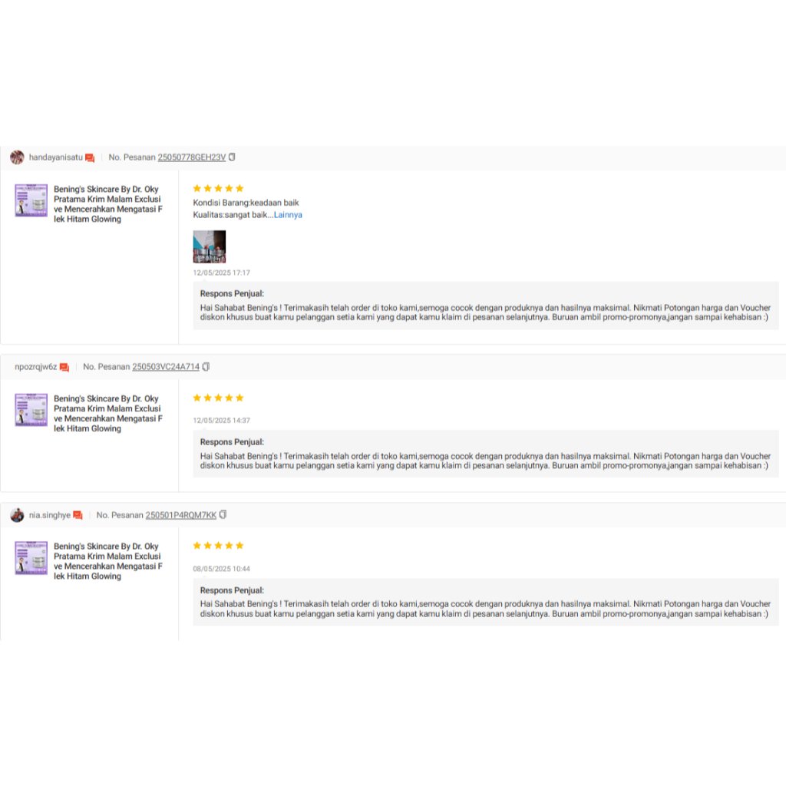
Task: Click product thumbnail in npozrqjw6z's review
Action: click(x=31, y=410)
